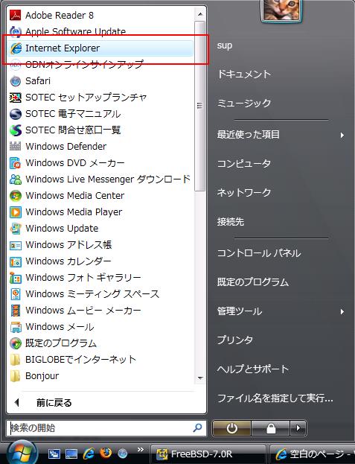
Task: Click the Windows Start orb
Action: (22, 453)
